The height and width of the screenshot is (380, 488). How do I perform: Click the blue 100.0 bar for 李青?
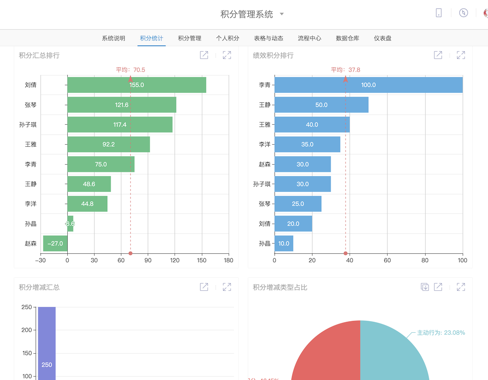tap(369, 85)
